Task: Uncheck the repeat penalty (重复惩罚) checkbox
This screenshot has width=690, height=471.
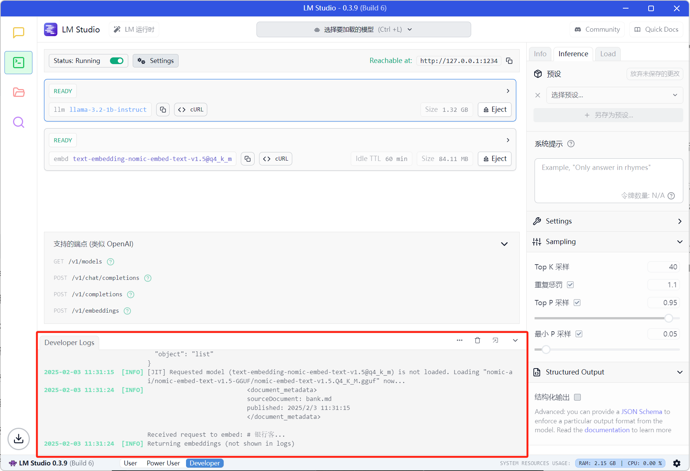Action: point(570,285)
